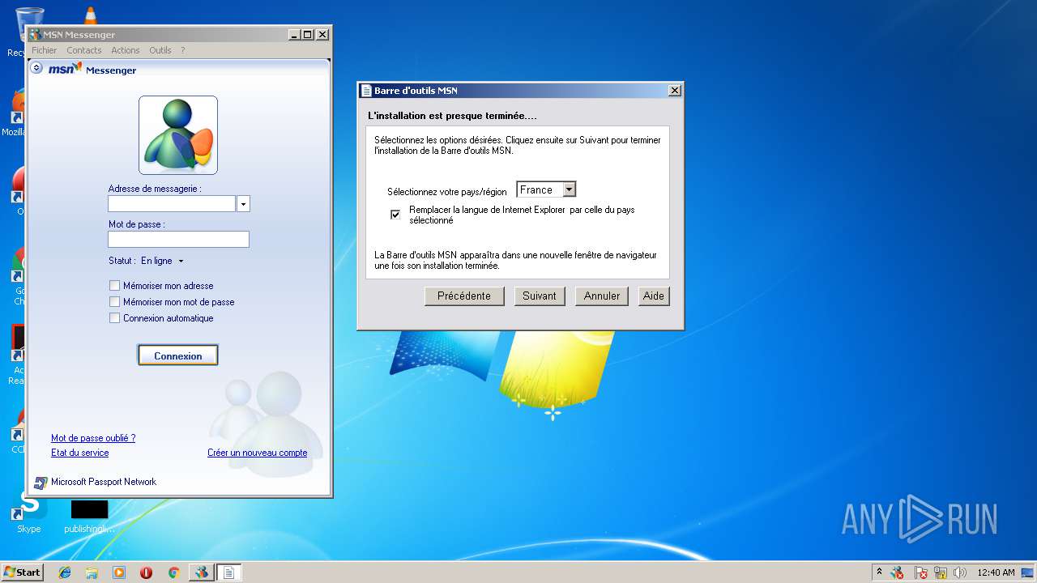Click the round collapse icon beside msn logo
The height and width of the screenshot is (583, 1037).
point(36,68)
